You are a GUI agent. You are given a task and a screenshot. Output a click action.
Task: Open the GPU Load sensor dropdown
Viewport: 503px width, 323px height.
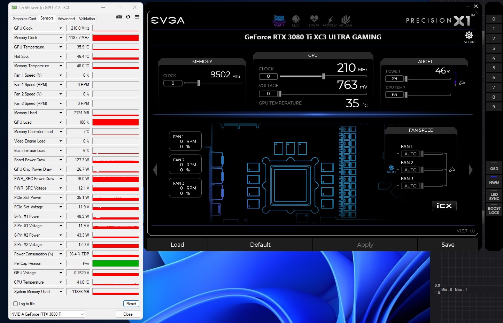click(61, 122)
